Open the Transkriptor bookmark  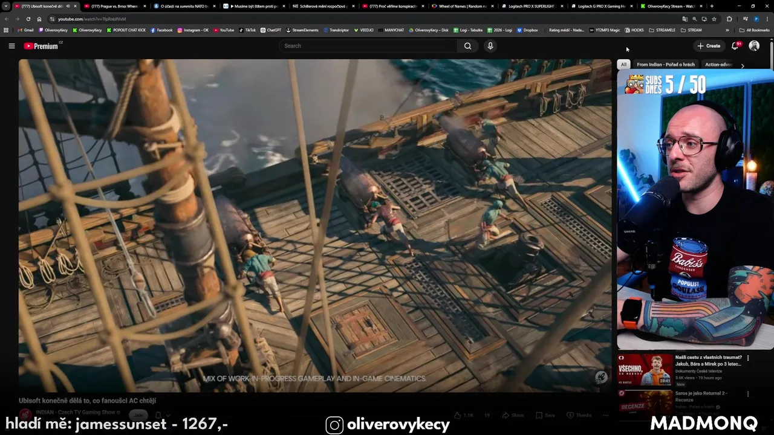point(336,30)
